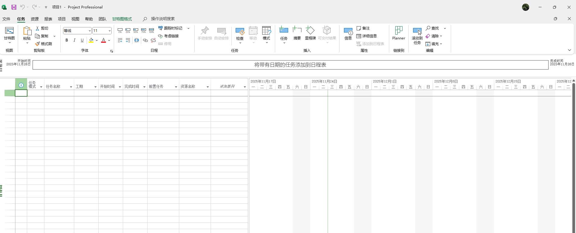Click the Link tasks chain icon
Viewport: 576px width, 233px height.
point(145,40)
